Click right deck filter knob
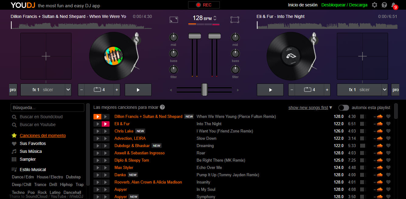The width and height of the screenshot is (406, 199). point(235,70)
